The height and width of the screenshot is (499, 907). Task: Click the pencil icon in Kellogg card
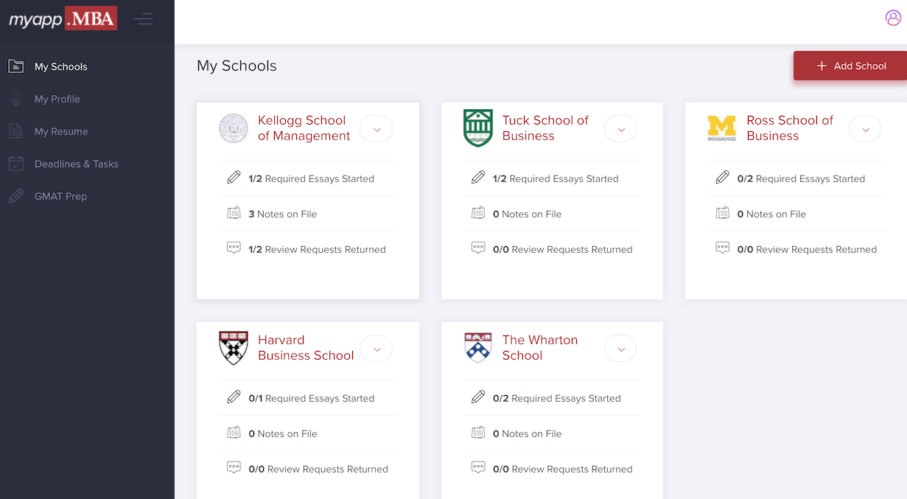pyautogui.click(x=234, y=178)
